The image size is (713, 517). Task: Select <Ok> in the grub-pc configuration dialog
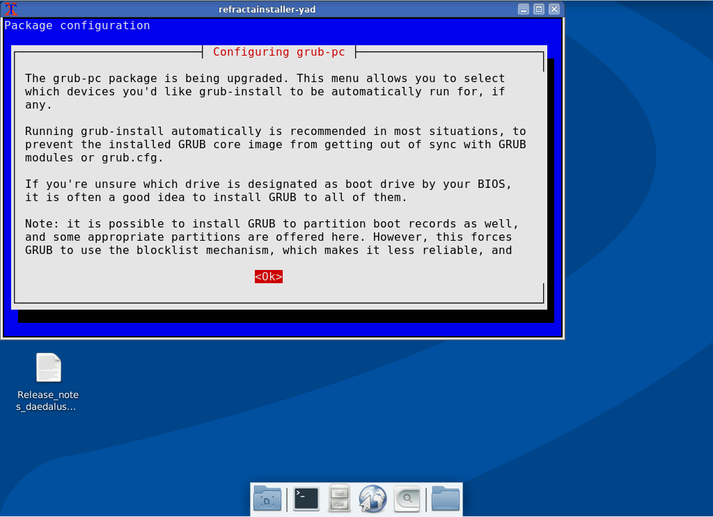268,276
